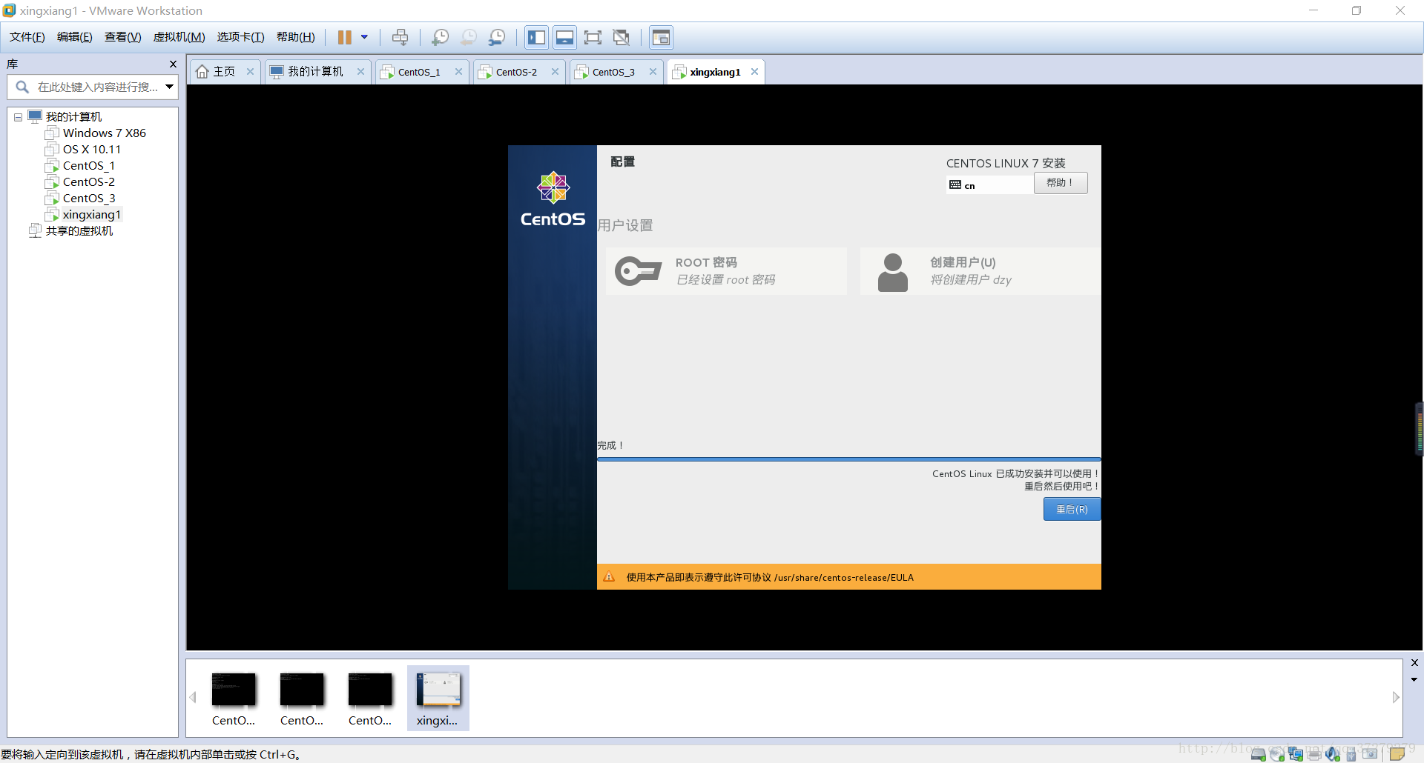Click the 帮助！ button in installer
The image size is (1424, 763).
coord(1061,183)
